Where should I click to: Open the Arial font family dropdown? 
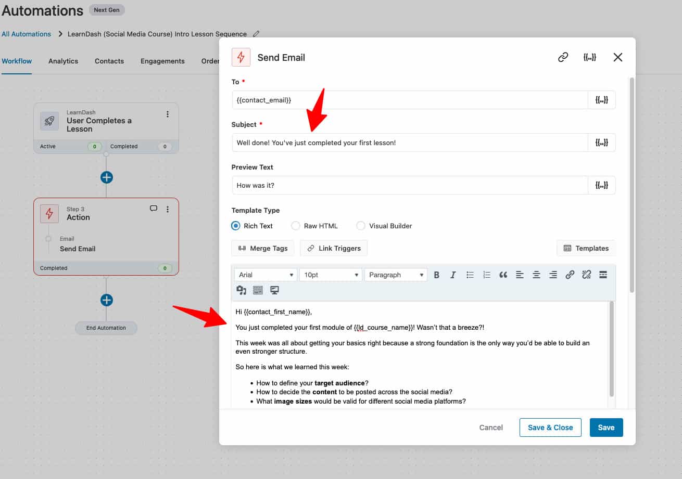coord(266,274)
